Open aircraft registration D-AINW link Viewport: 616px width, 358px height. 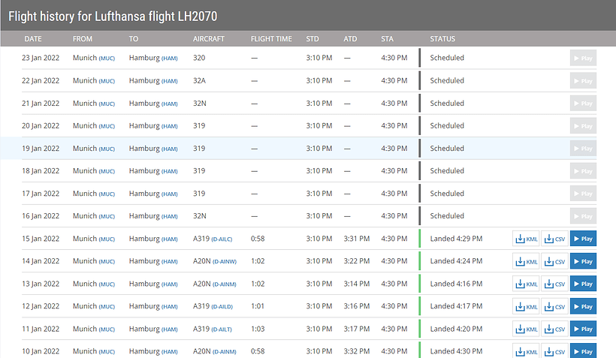pos(223,261)
